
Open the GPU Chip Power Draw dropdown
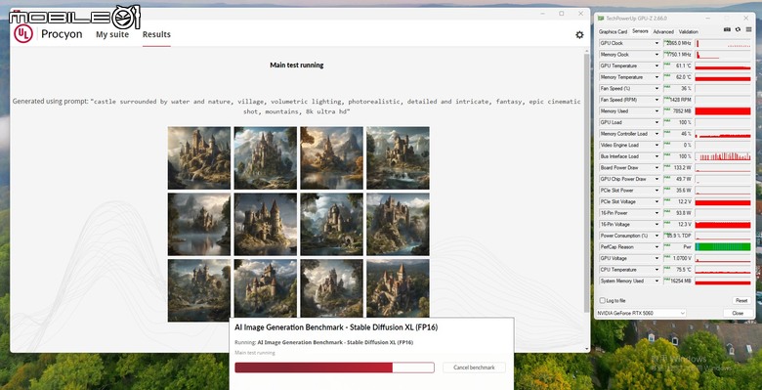click(657, 179)
